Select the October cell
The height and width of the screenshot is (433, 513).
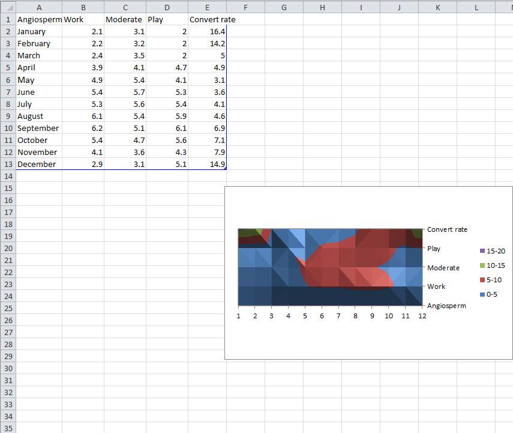coord(39,140)
